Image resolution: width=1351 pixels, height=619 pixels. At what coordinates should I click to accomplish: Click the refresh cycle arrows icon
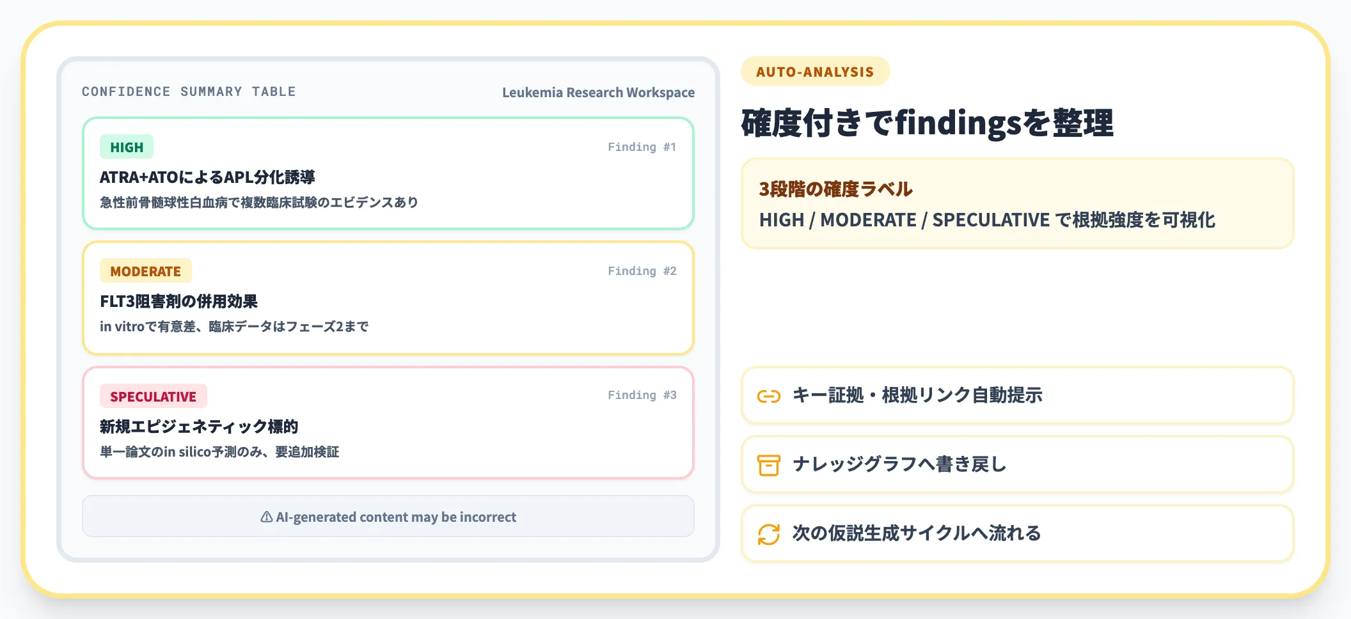coord(768,535)
